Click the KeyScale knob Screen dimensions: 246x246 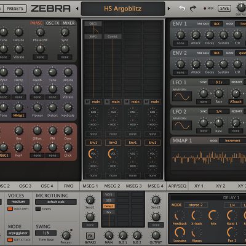68,107
